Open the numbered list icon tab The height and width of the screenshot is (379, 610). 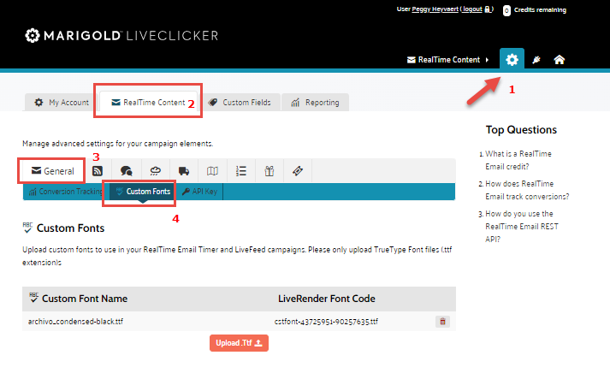[x=240, y=170]
